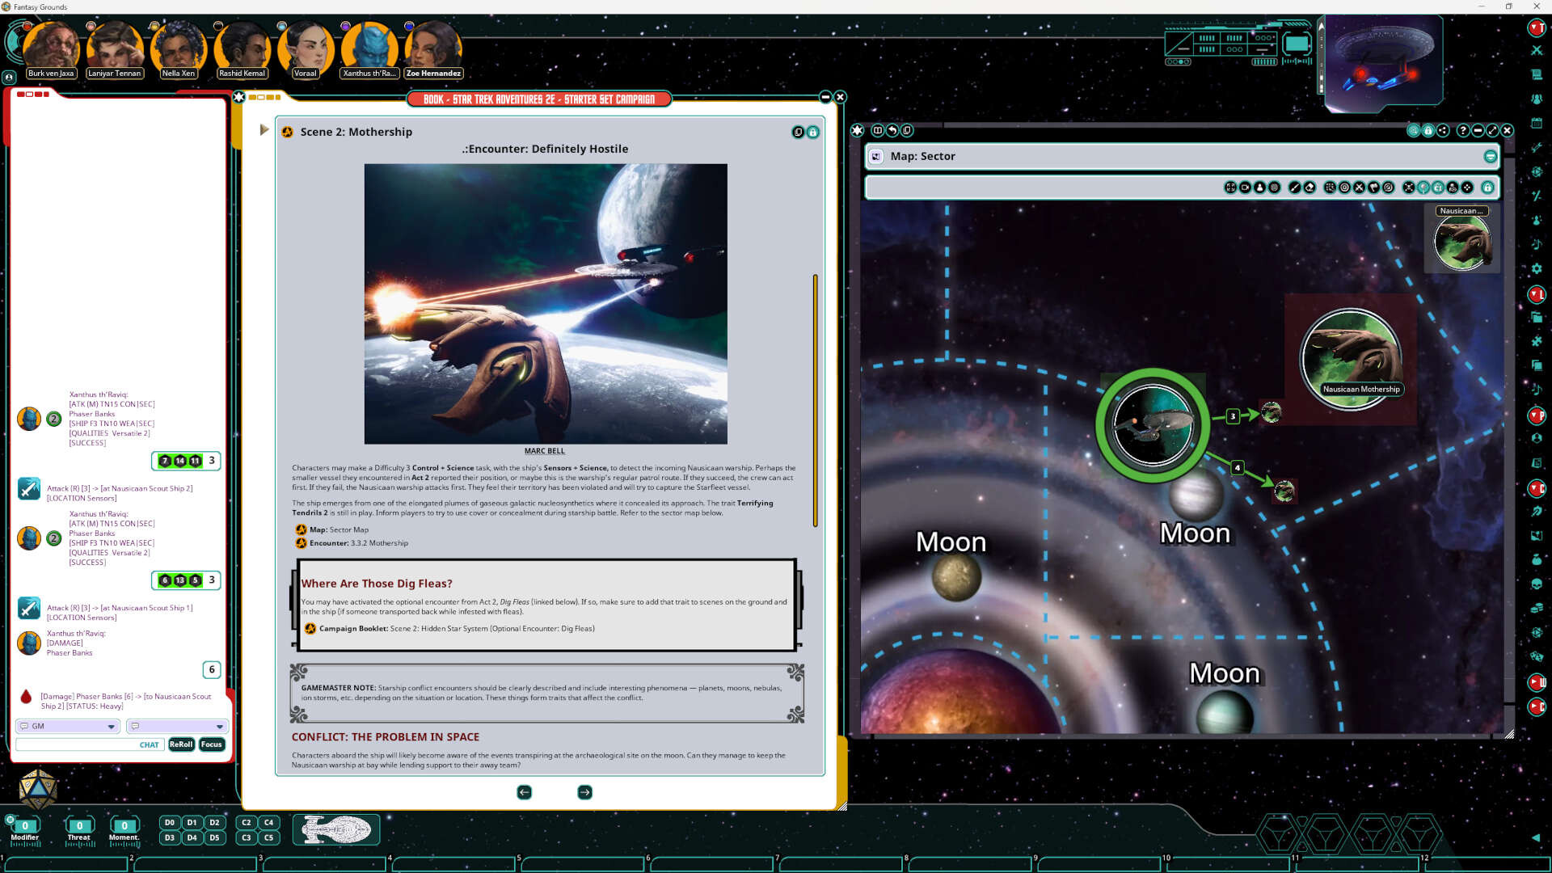This screenshot has height=873, width=1552.
Task: Toggle the map lock icon on the toolbar
Action: (x=1489, y=188)
